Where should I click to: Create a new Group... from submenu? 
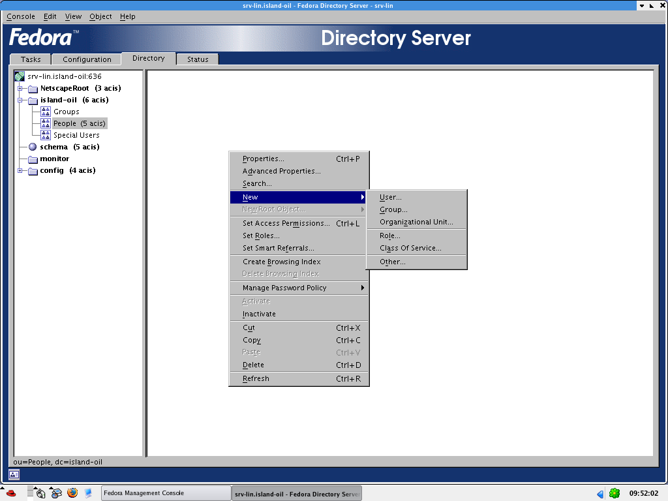tap(416, 209)
